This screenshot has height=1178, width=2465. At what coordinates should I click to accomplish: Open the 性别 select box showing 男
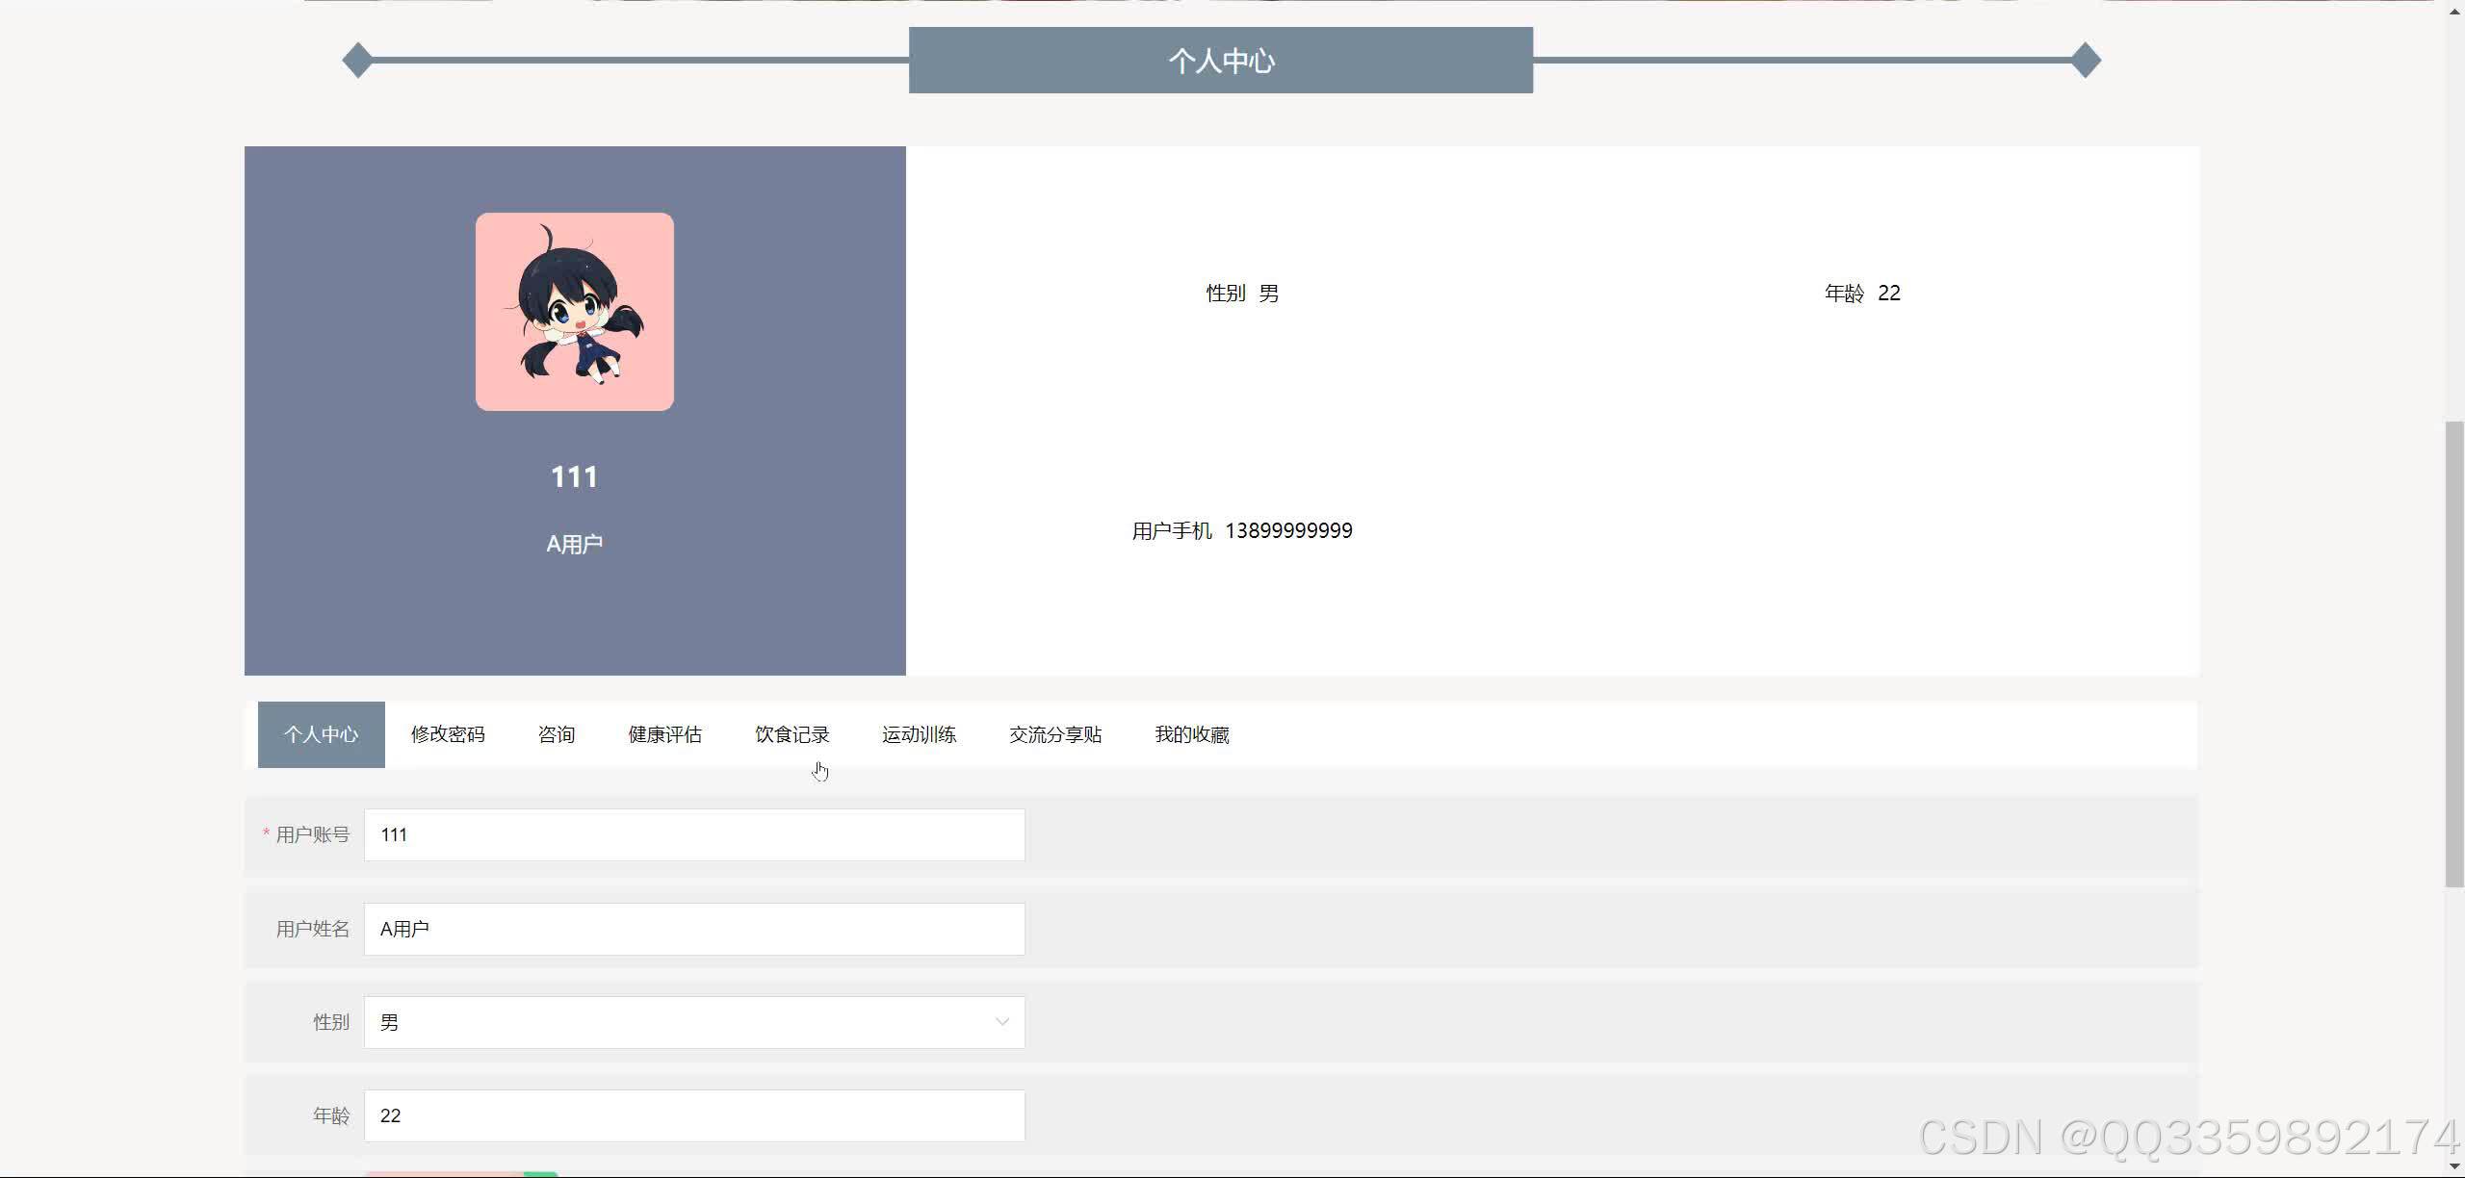(674, 1022)
